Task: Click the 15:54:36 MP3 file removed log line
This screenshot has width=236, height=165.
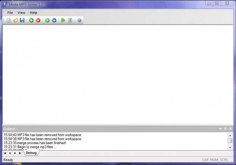Action: 43,139
